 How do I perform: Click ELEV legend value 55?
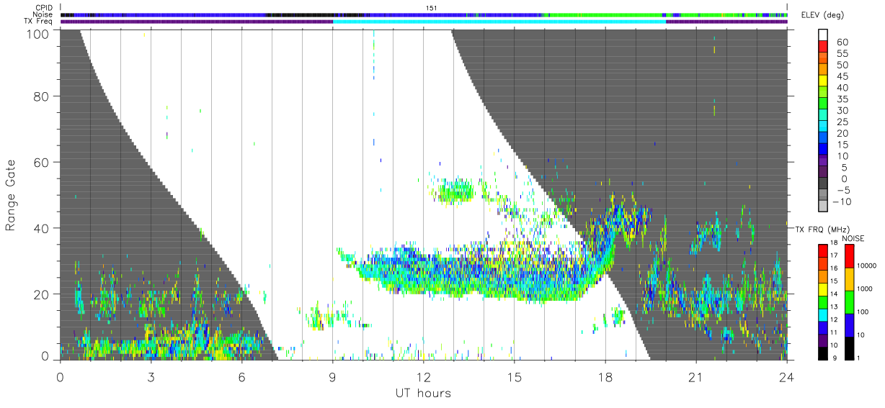click(842, 54)
